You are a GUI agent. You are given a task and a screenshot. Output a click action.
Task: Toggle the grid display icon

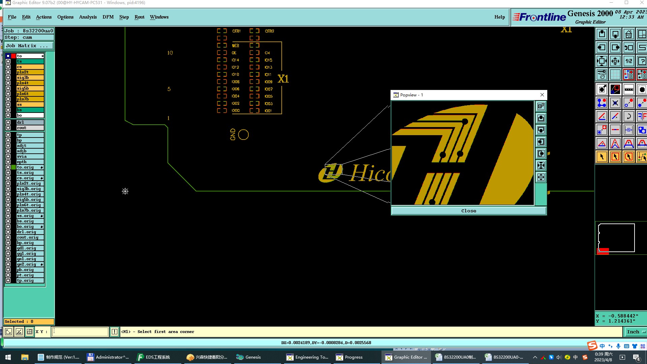[615, 74]
